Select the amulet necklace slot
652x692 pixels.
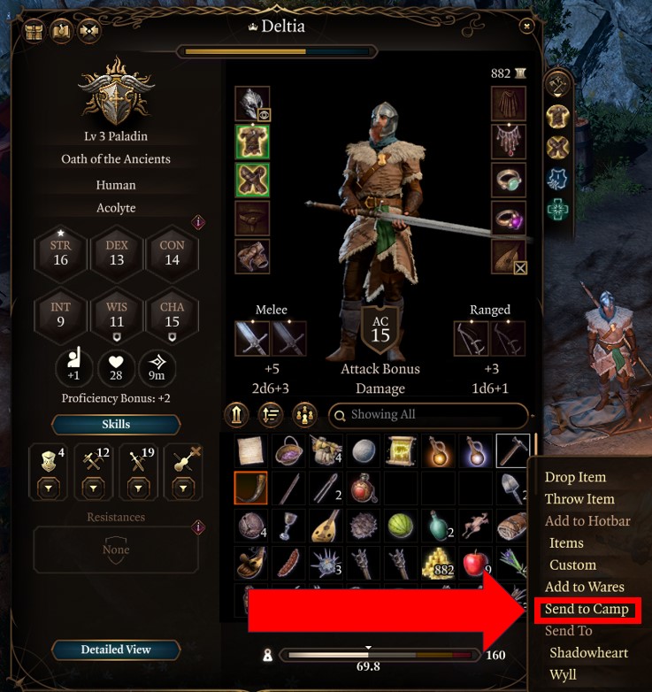(508, 142)
